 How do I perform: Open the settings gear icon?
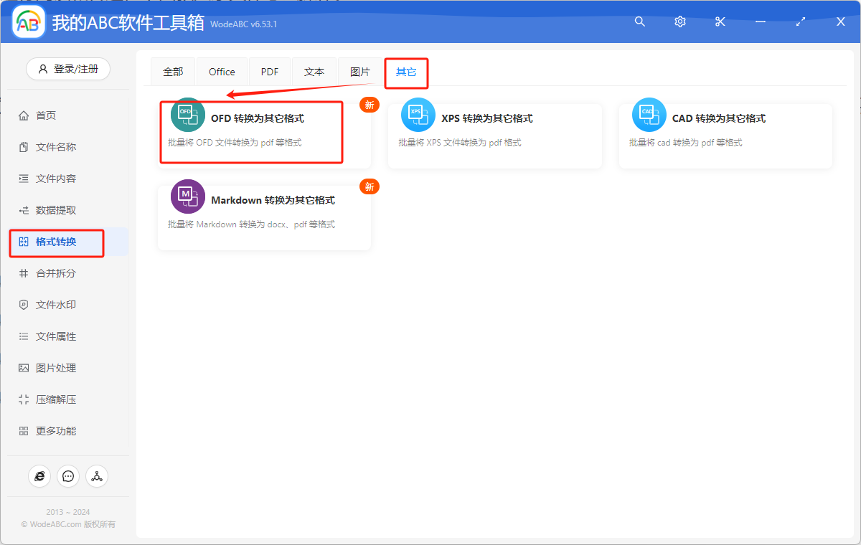point(679,22)
